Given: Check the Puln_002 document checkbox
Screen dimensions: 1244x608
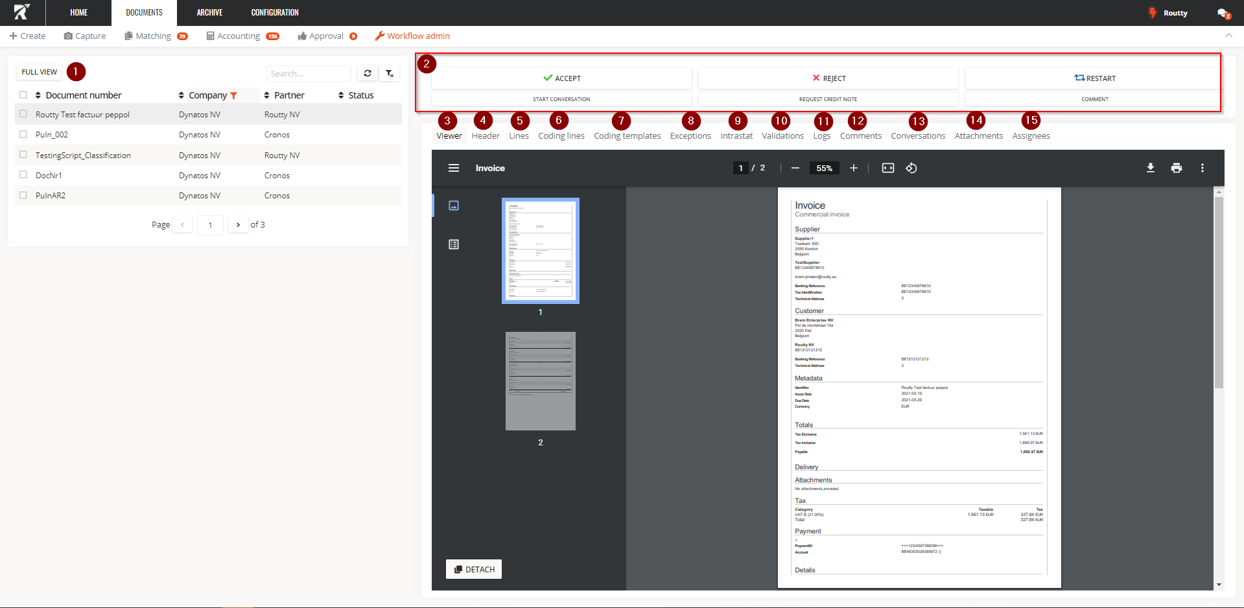Looking at the screenshot, I should 23,134.
